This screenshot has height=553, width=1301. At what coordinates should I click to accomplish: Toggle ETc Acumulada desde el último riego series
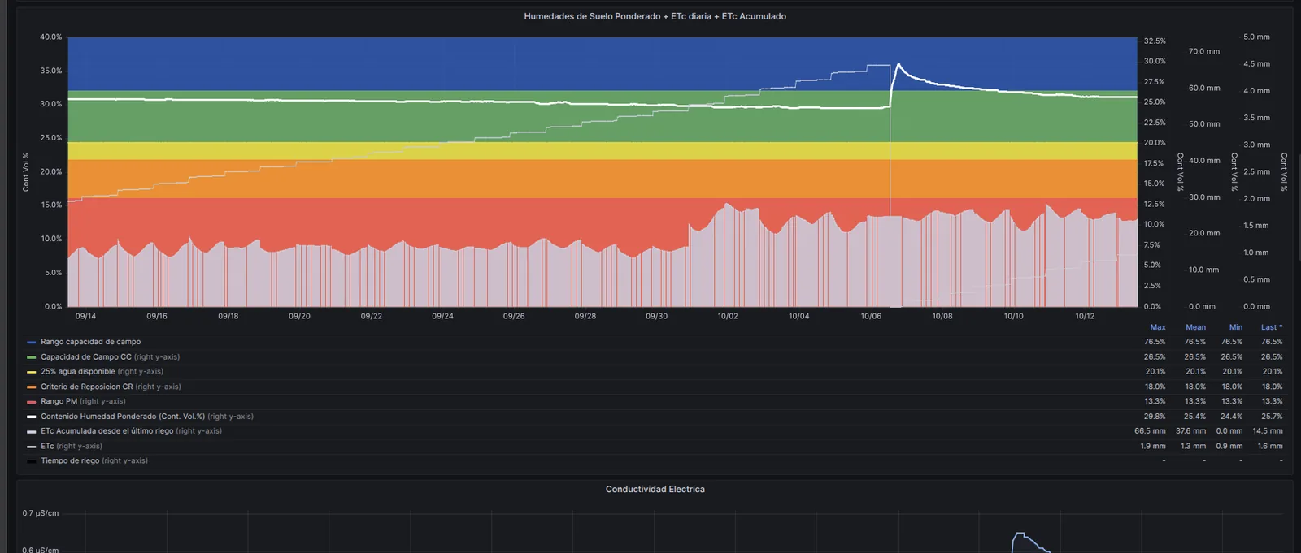pyautogui.click(x=107, y=431)
